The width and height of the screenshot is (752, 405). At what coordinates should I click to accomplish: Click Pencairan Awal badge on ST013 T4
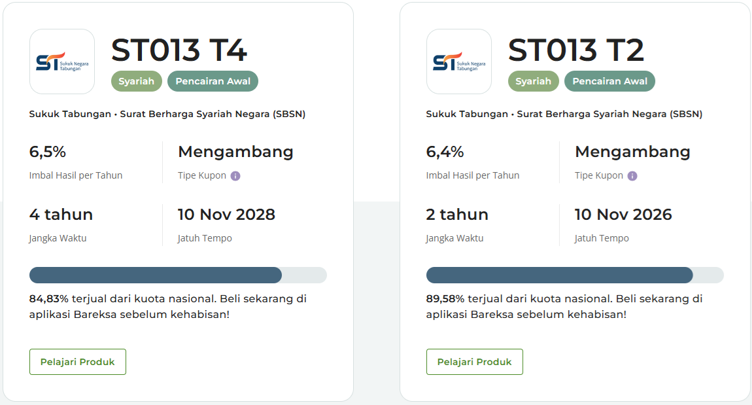click(213, 81)
